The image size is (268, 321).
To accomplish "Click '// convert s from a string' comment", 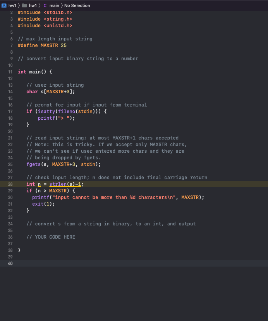I will (x=111, y=224).
